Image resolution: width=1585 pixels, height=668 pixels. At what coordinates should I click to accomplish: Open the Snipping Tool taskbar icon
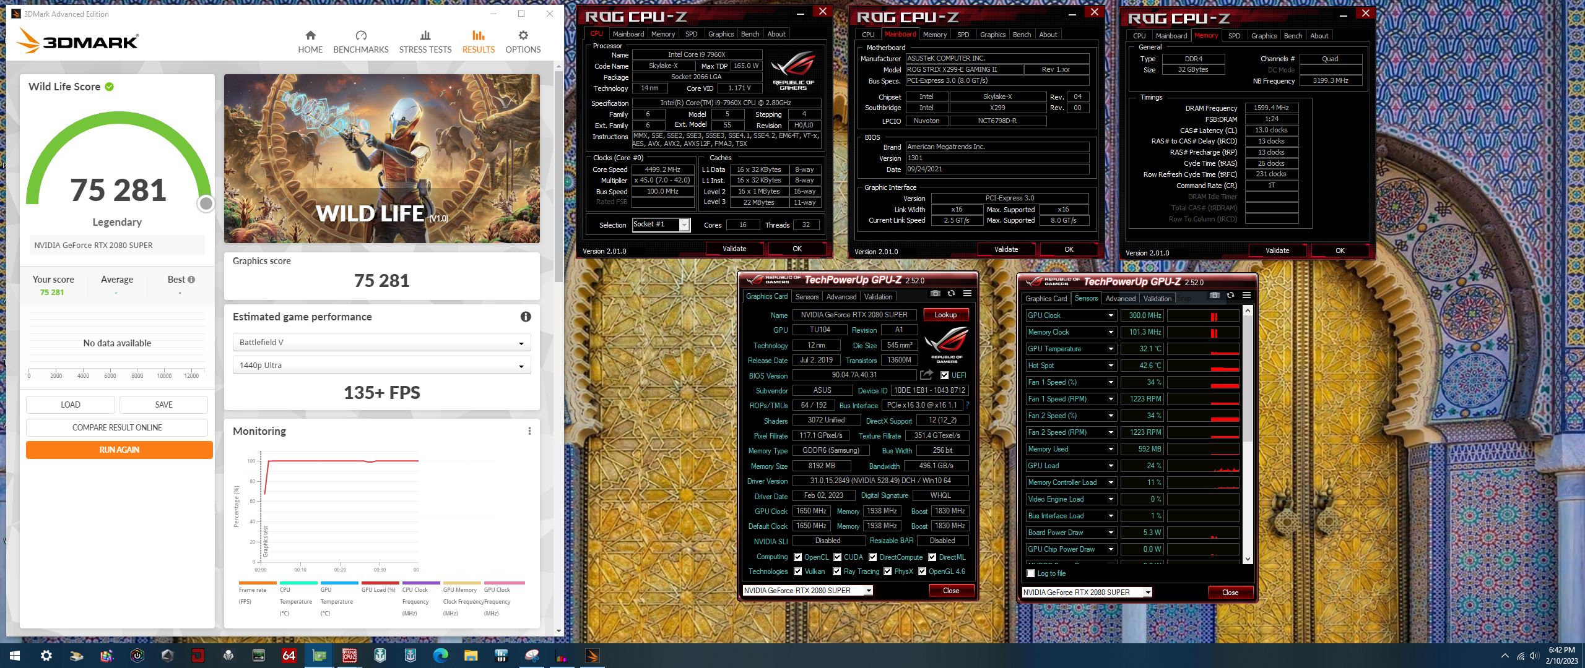(532, 656)
